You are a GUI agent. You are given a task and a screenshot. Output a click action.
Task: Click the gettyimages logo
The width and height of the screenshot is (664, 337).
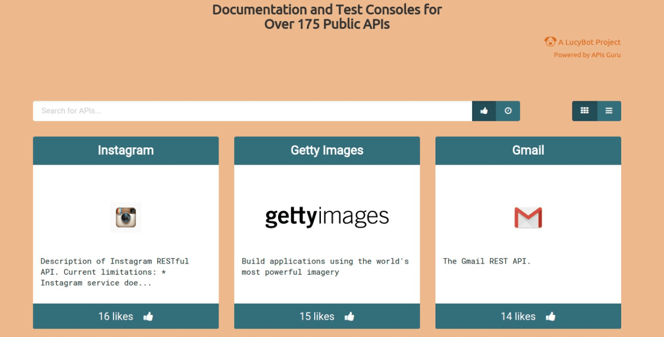[327, 217]
